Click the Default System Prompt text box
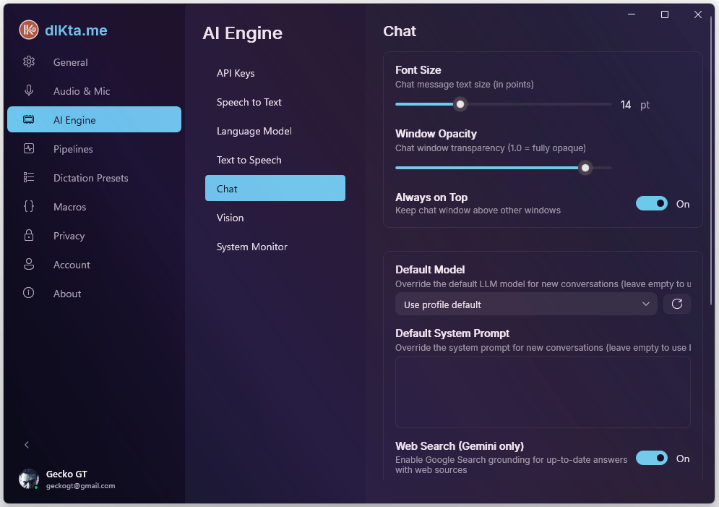 coord(543,392)
